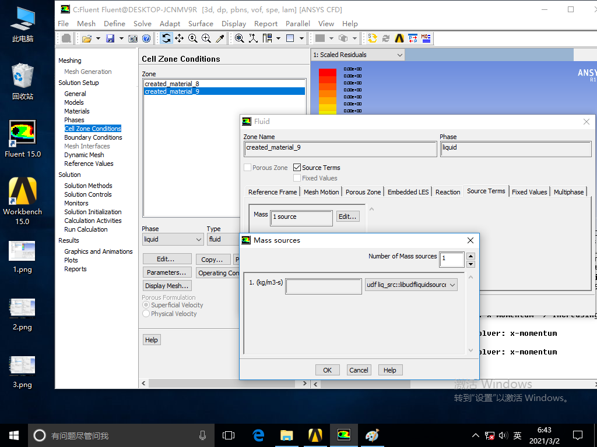597x447 pixels.
Task: Open Microsoft Edge from the taskbar
Action: 258,435
